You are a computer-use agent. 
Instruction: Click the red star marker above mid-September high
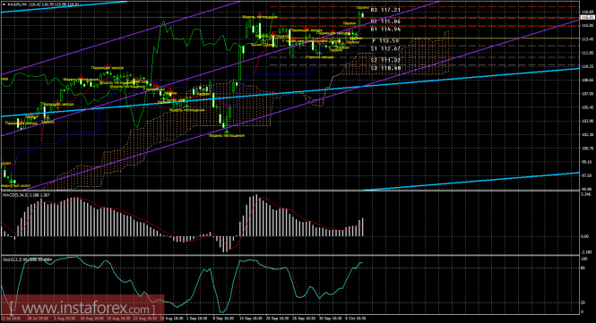[260, 15]
